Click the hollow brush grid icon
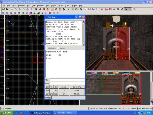This screenshot has height=115, width=153. point(52,9)
